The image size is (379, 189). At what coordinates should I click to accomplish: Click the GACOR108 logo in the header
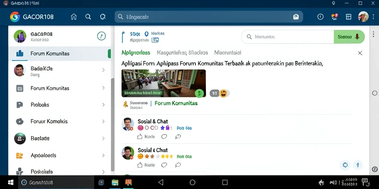[x=15, y=17]
